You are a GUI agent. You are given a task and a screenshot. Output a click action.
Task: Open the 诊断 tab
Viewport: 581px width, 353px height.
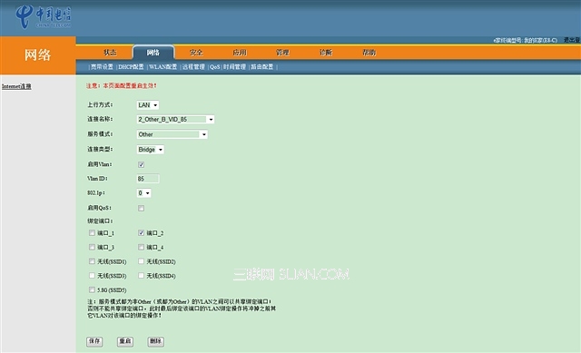[x=326, y=53]
